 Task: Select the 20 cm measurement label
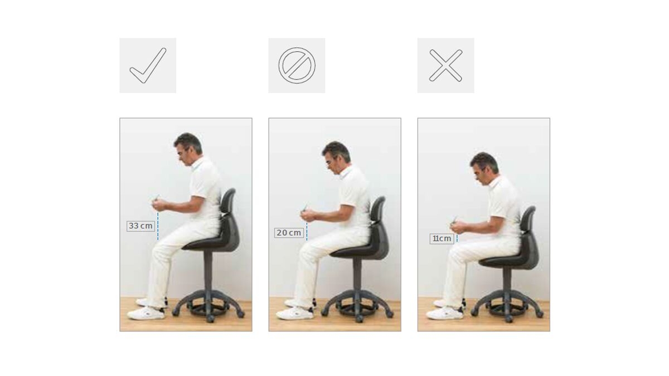click(289, 233)
